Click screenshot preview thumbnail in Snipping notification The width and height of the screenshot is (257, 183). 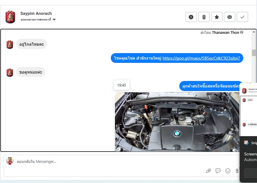pyautogui.click(x=248, y=109)
